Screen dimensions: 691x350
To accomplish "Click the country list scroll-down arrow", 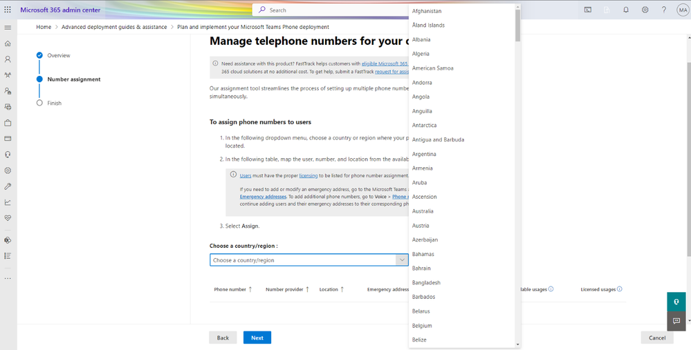I will point(517,344).
